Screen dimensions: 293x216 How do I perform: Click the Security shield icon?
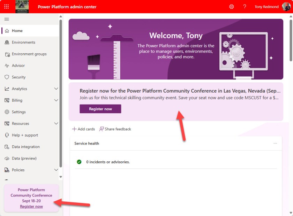(7, 77)
